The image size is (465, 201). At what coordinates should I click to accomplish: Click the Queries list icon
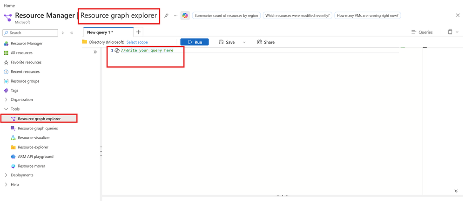pyautogui.click(x=414, y=32)
